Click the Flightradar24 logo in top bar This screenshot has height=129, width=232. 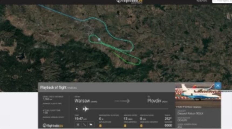point(129,1)
